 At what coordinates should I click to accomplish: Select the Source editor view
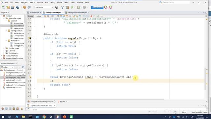point(30,16)
